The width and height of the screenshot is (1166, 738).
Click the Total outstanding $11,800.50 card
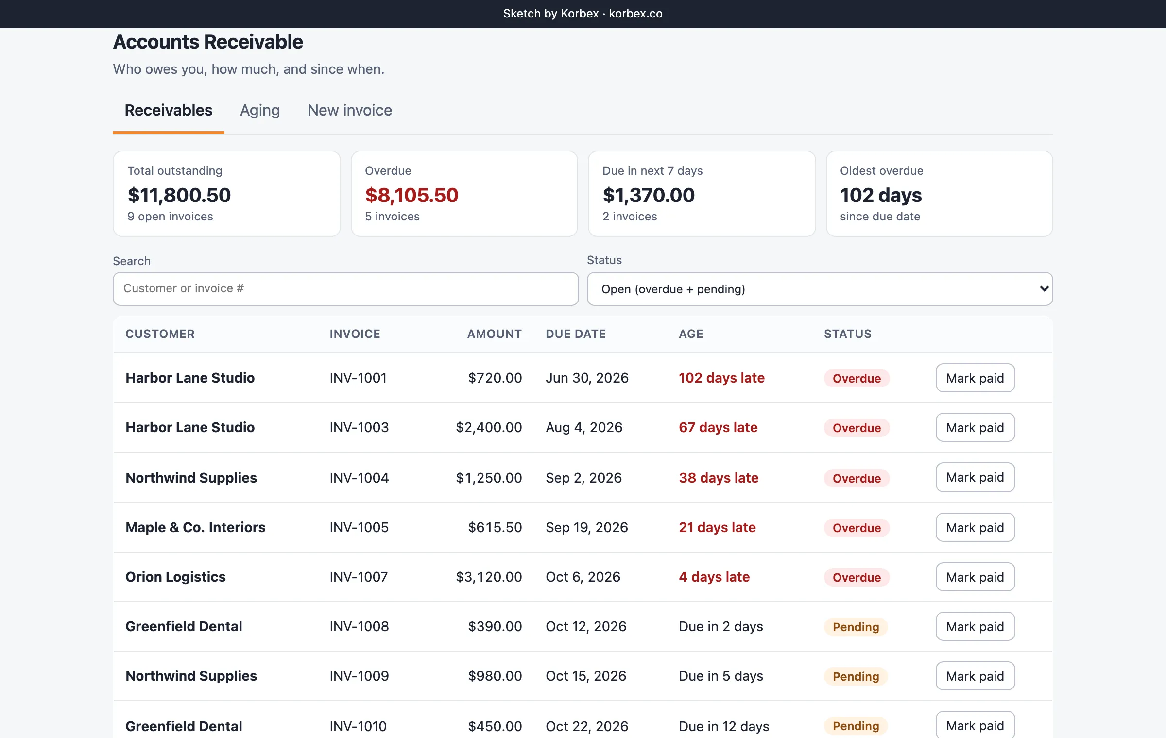tap(226, 194)
